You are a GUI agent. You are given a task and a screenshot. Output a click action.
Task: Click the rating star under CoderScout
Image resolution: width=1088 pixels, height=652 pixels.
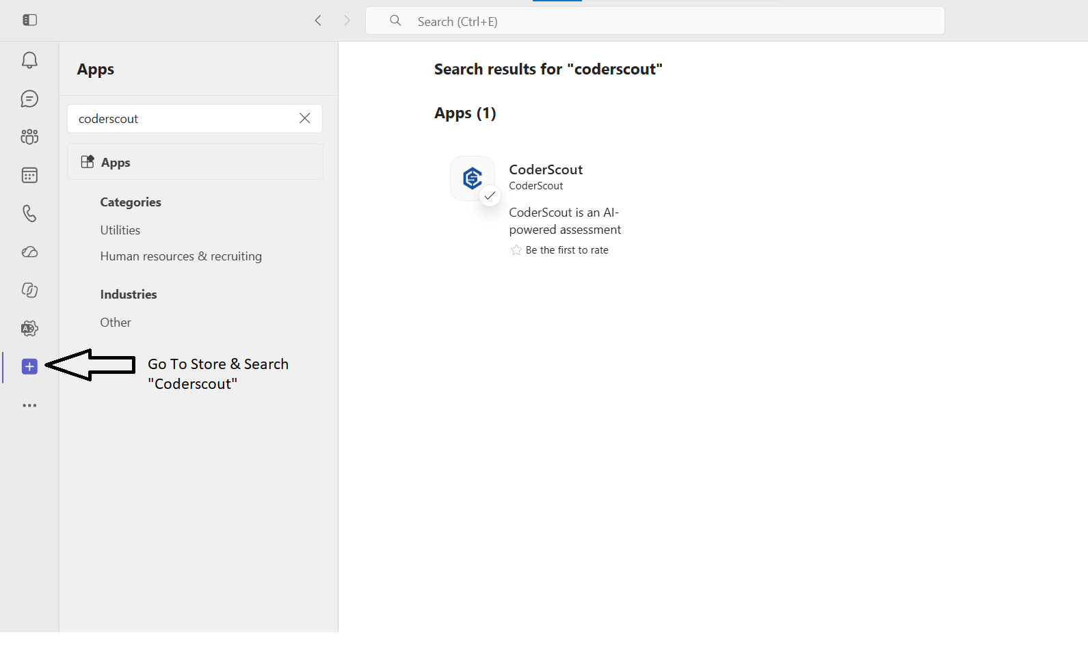point(516,250)
